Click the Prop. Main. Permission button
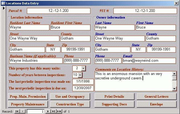The width and height of the screenshot is (180, 114). pyautogui.click(x=28, y=97)
